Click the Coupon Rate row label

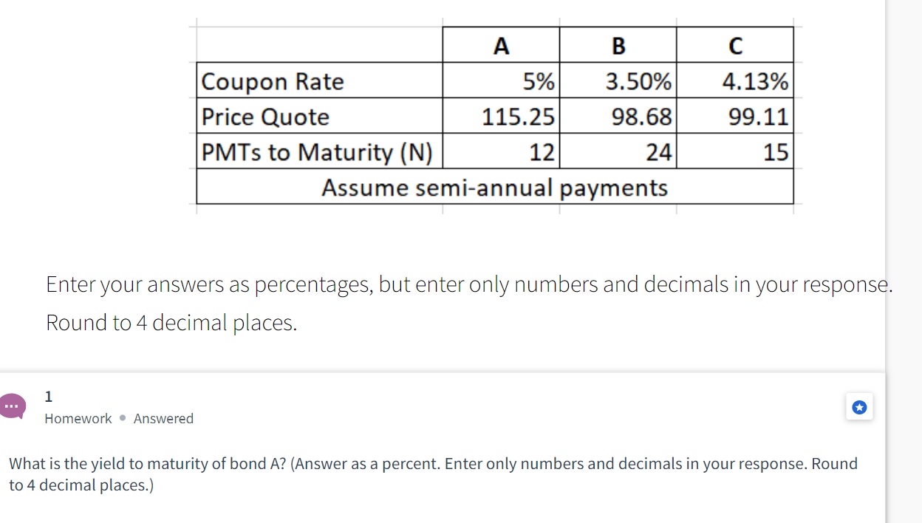coord(271,81)
